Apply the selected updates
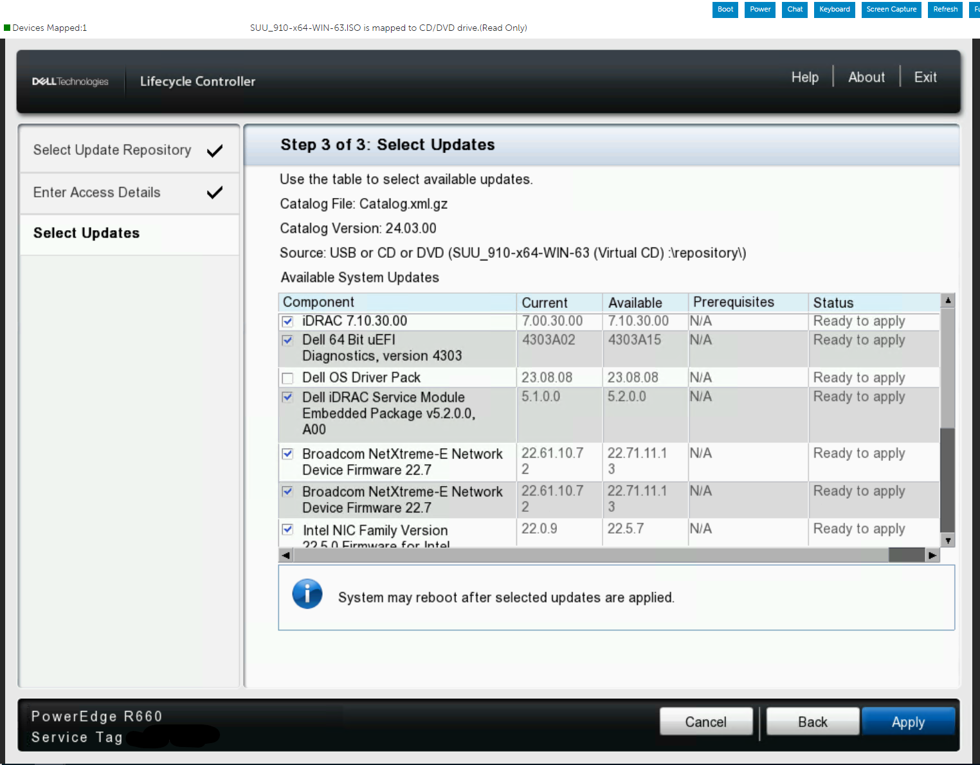This screenshot has height=765, width=980. click(908, 721)
